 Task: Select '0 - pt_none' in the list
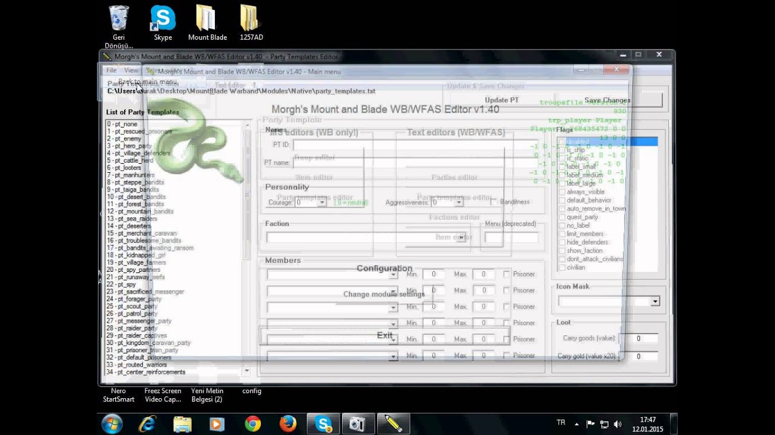pyautogui.click(x=122, y=124)
